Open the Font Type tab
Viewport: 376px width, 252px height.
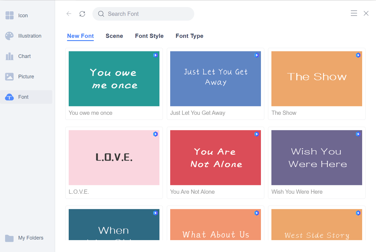click(x=189, y=36)
